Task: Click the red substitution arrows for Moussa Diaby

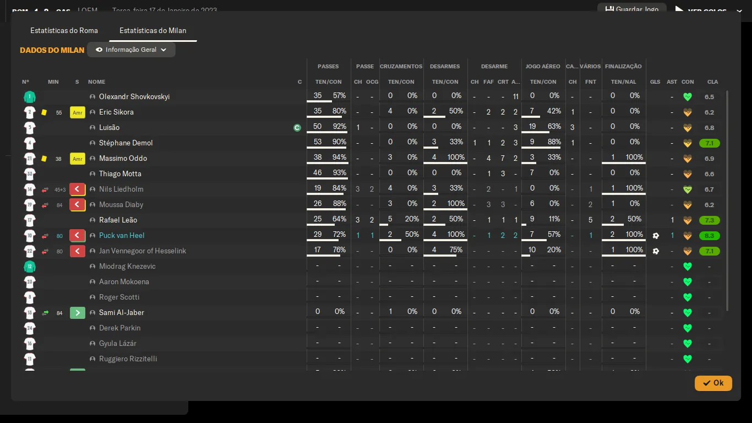Action: [45, 205]
